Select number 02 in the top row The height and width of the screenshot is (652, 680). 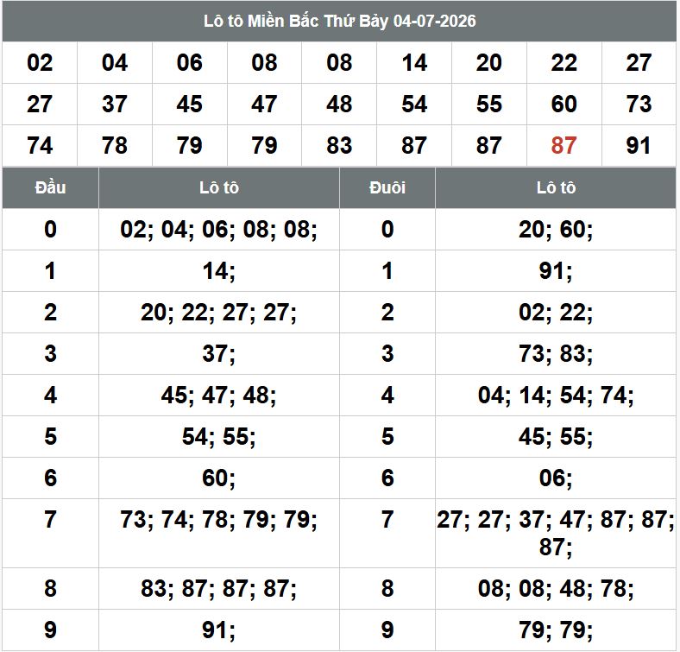tap(40, 62)
